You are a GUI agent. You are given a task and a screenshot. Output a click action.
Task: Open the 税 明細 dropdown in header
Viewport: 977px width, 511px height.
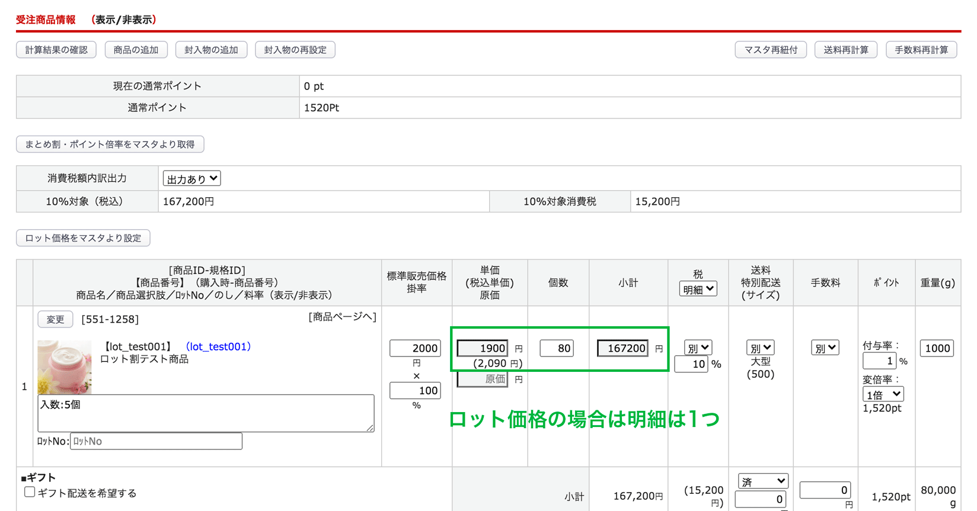click(698, 289)
